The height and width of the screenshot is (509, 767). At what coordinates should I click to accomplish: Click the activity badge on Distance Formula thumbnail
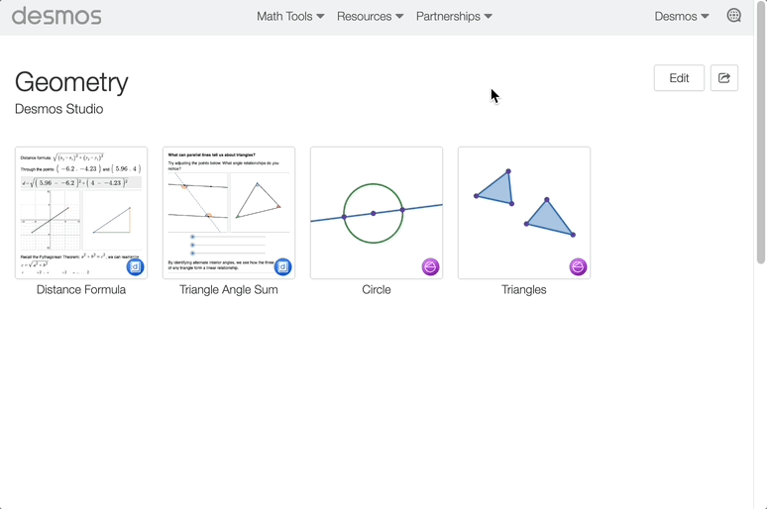135,267
